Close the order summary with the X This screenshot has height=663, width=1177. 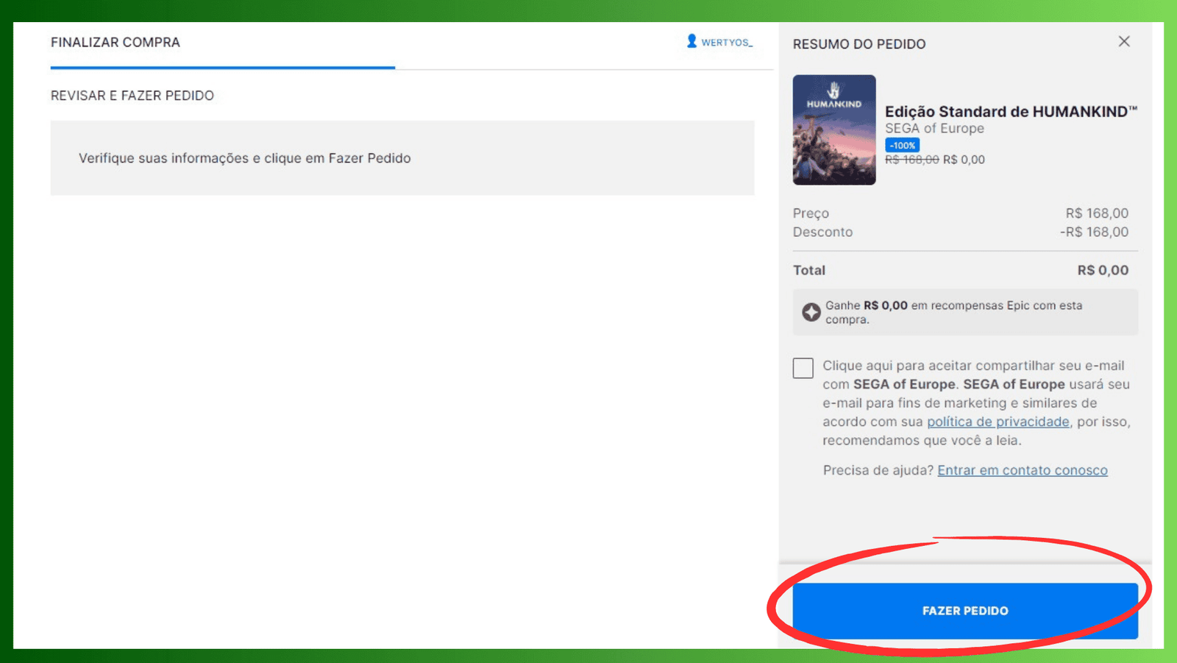pos(1123,42)
